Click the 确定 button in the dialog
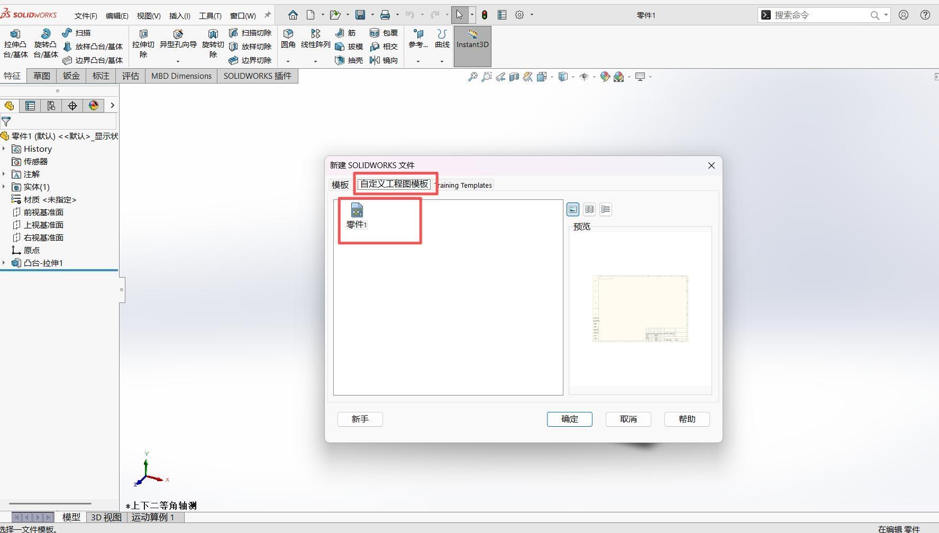 (570, 419)
